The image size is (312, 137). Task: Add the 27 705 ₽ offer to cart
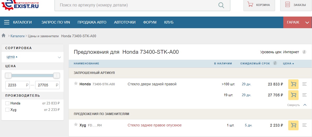coord(293,95)
